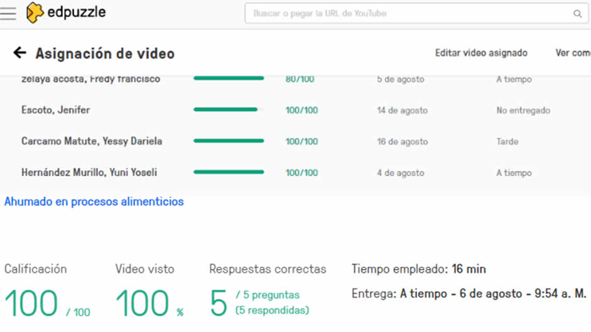Click the Asignación de video heading
Image resolution: width=591 pixels, height=332 pixels.
(105, 53)
